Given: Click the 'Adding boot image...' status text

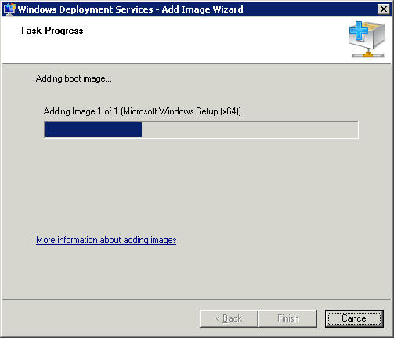Looking at the screenshot, I should 74,78.
